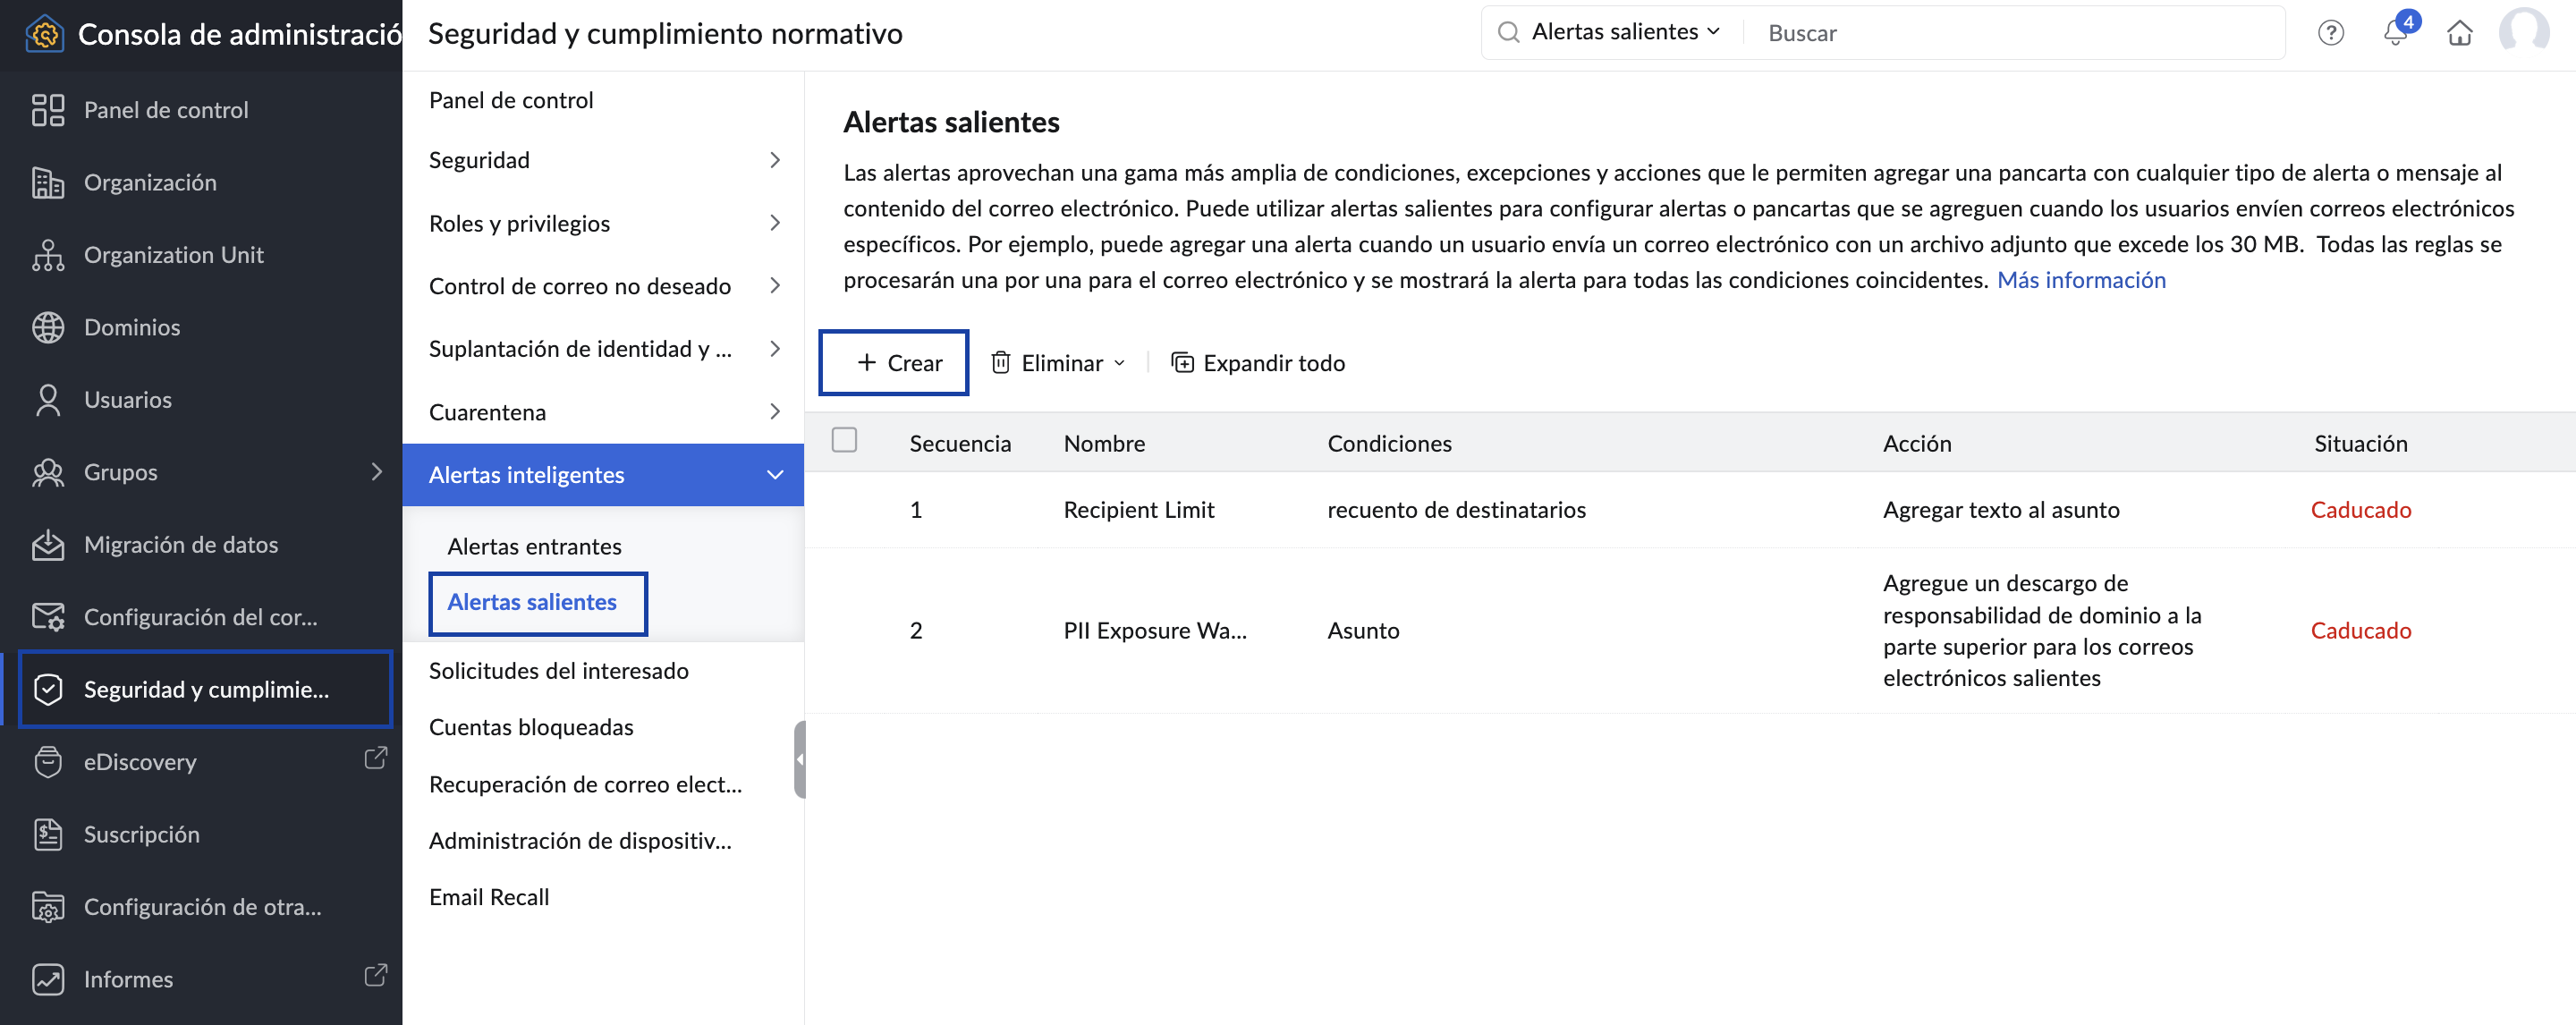Click the Informes chart icon
2576x1025 pixels.
pyautogui.click(x=47, y=980)
